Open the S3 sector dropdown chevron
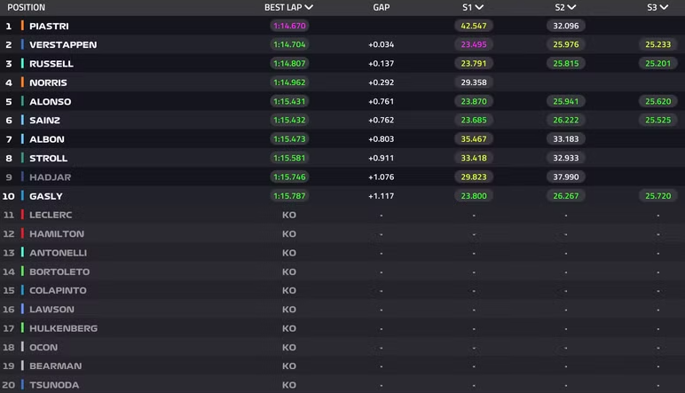Screen dimensions: 685x393 pyautogui.click(x=664, y=7)
